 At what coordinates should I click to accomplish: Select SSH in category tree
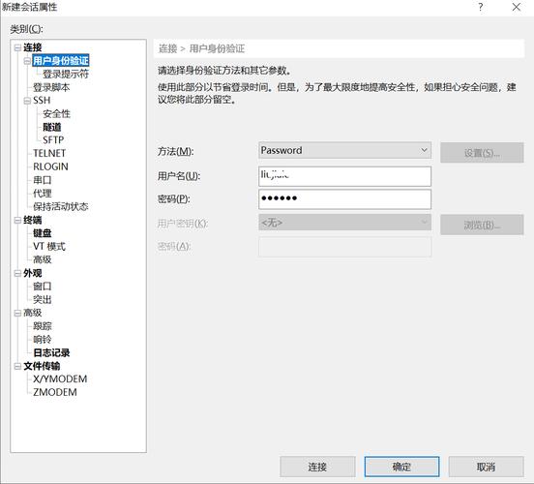point(42,101)
